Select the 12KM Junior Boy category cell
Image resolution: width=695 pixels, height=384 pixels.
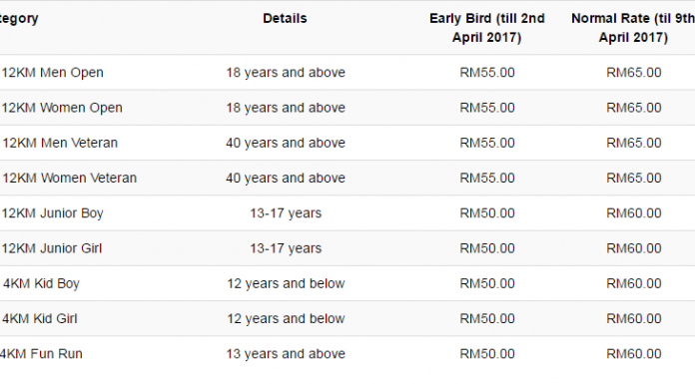52,213
